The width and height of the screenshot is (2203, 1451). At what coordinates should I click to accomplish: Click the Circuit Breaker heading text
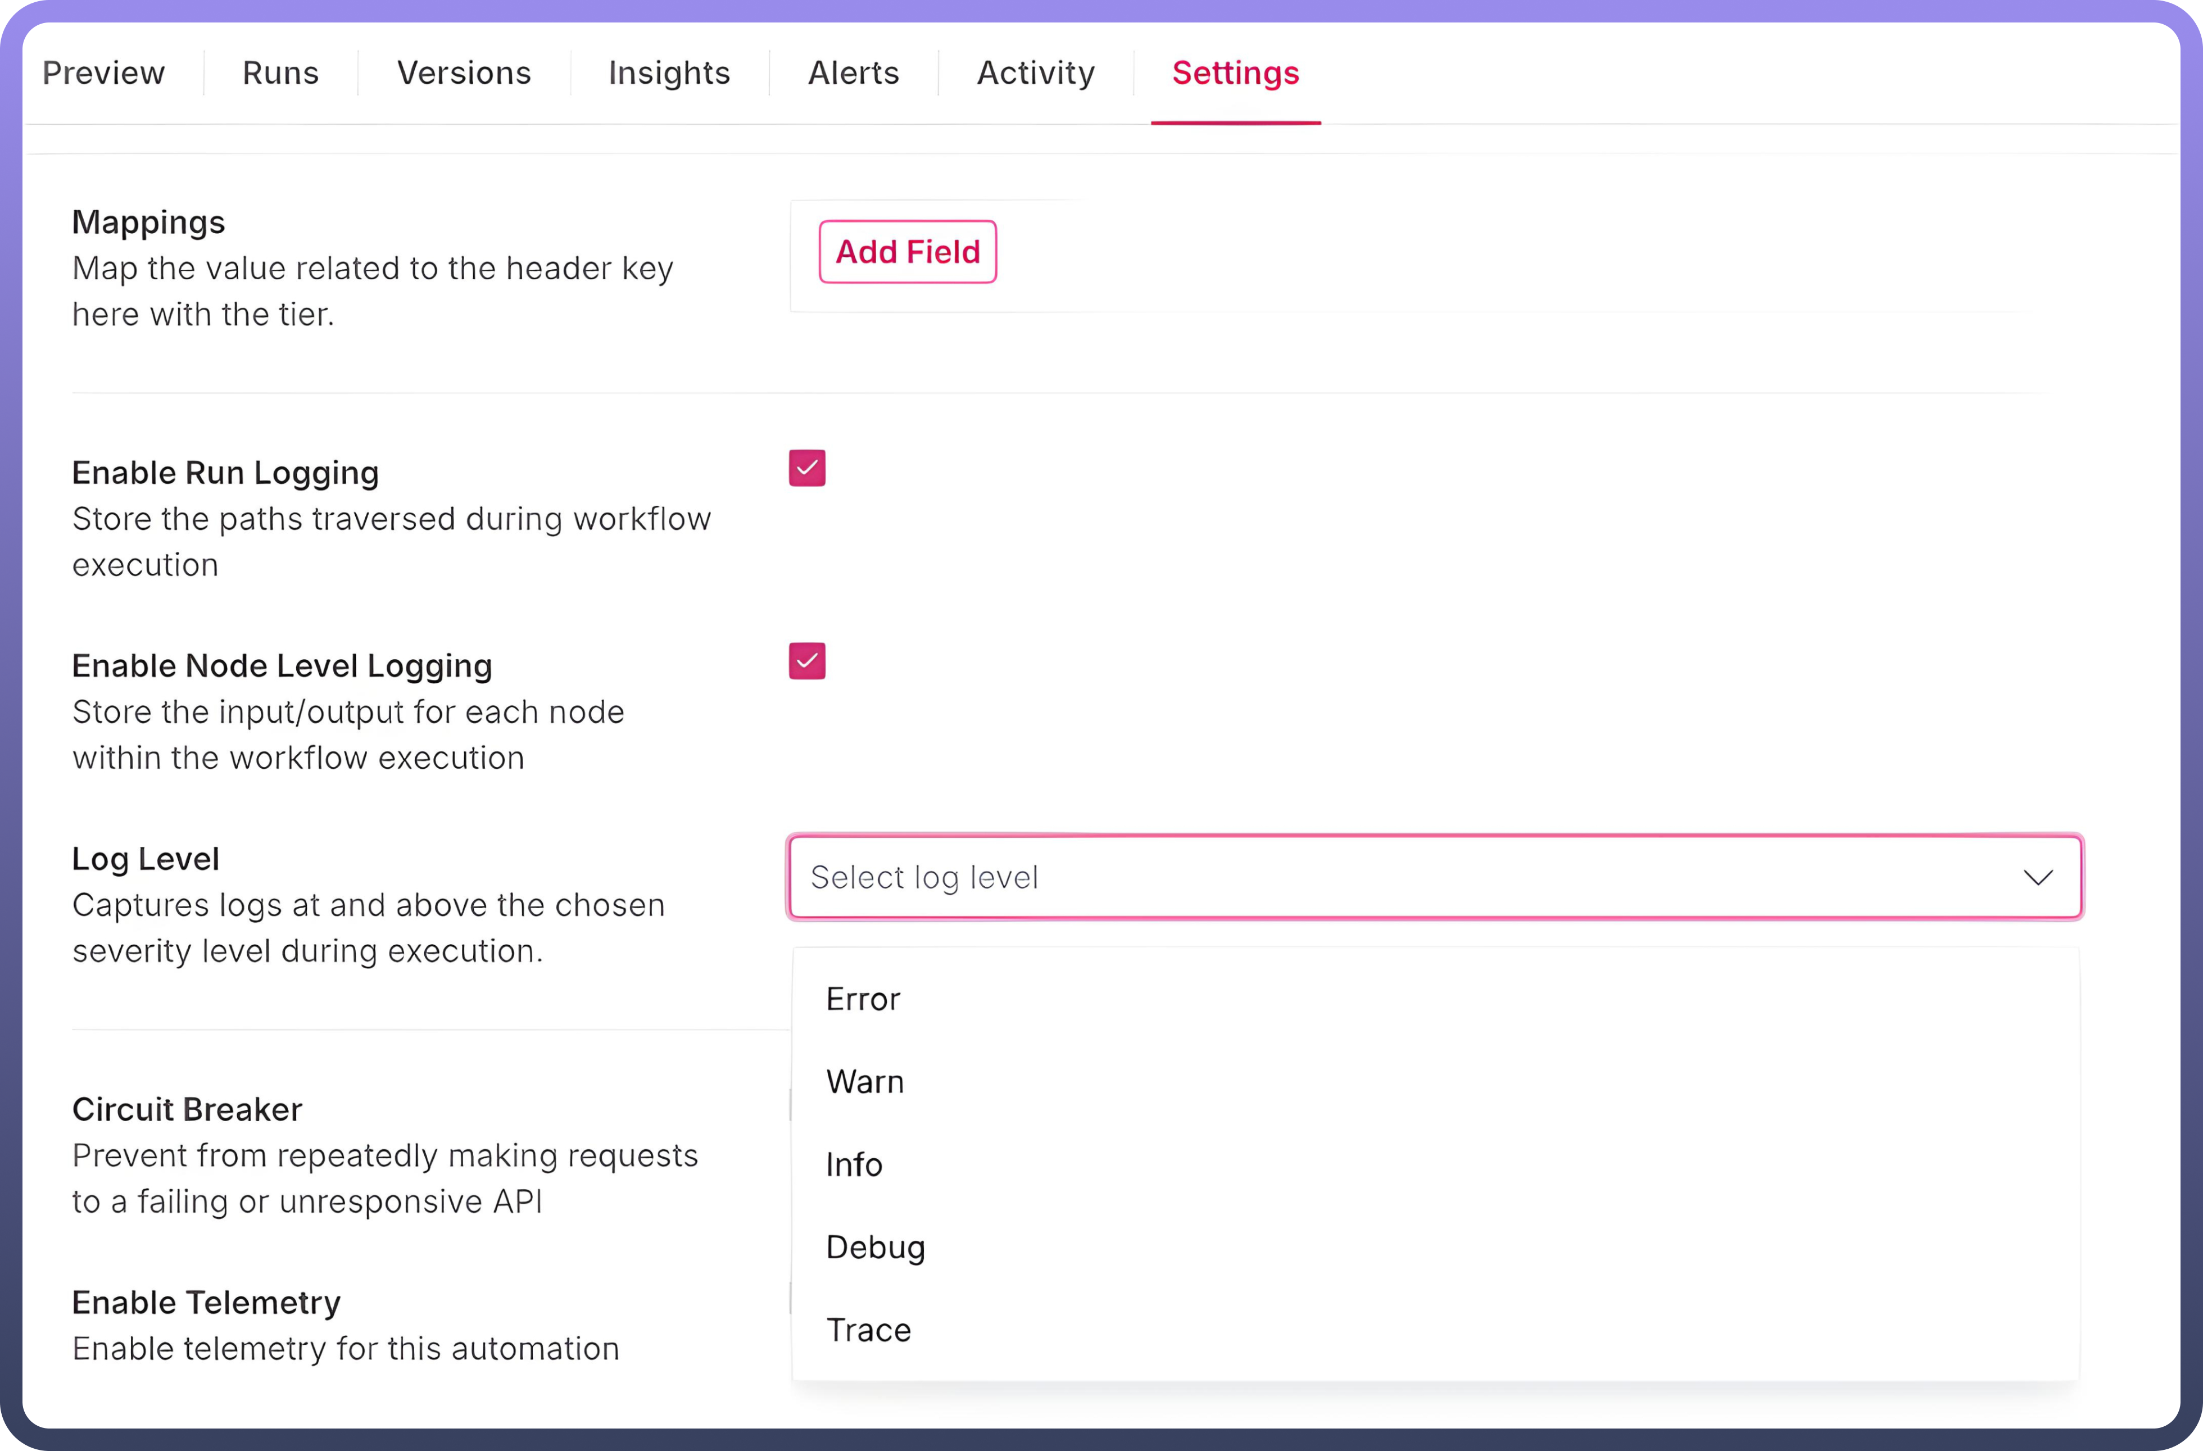point(187,1109)
